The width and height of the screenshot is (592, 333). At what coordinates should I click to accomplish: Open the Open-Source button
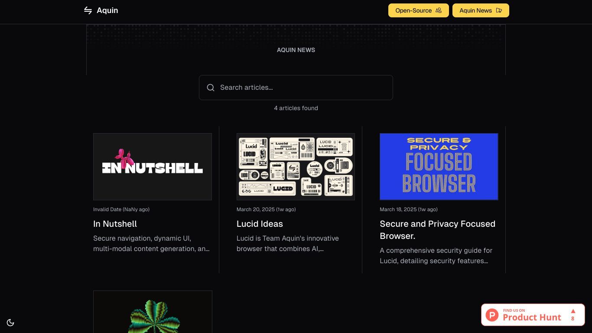[418, 10]
